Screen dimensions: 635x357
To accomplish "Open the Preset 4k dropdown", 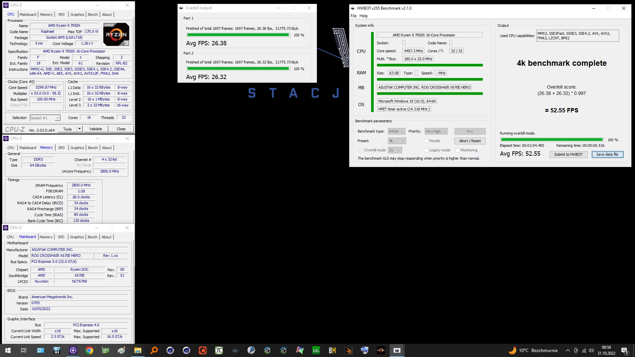I will 397,141.
